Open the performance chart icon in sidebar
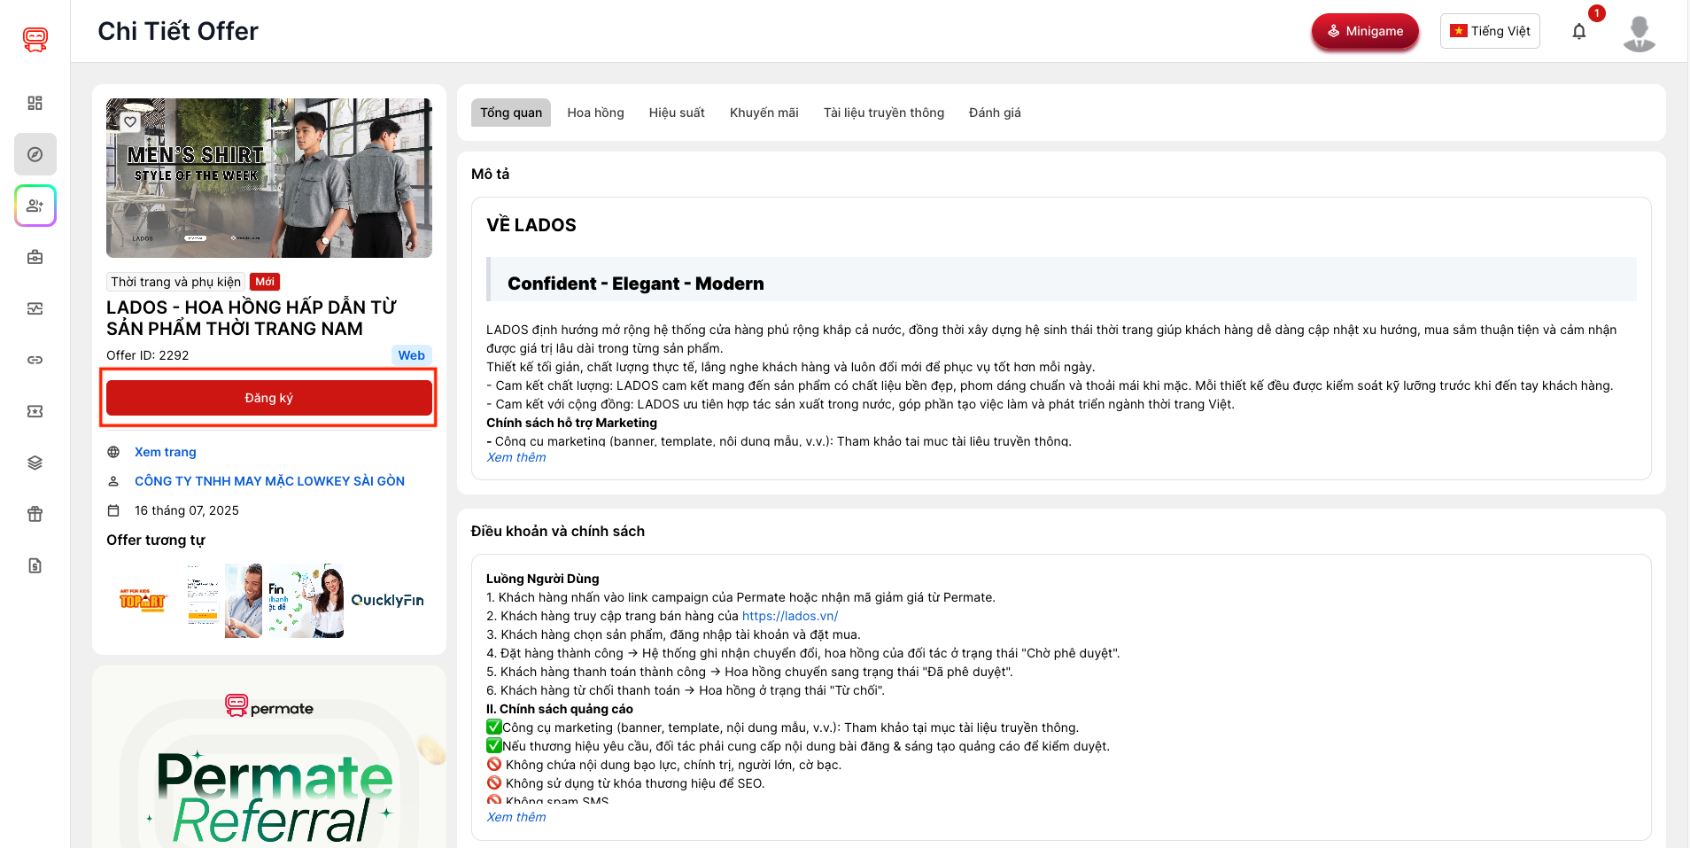Image resolution: width=1690 pixels, height=848 pixels. pos(35,308)
